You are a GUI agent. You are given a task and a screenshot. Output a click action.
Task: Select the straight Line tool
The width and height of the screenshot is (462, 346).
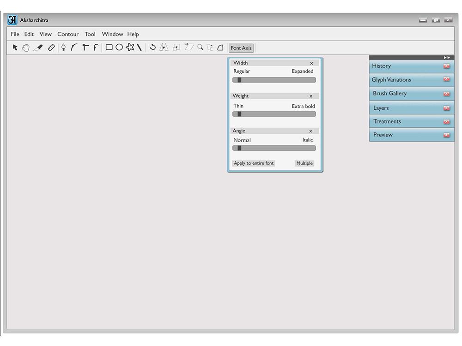point(140,48)
